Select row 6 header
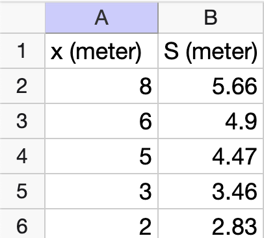Screen dimensions: 264x238 point(22,224)
